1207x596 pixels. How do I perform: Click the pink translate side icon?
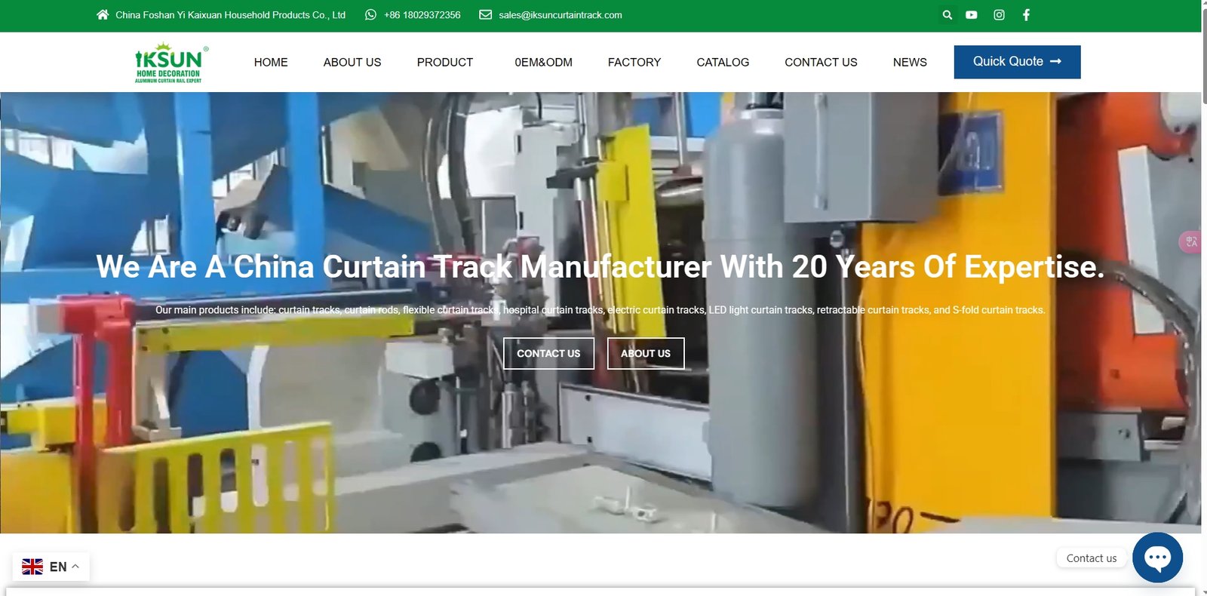coord(1191,242)
